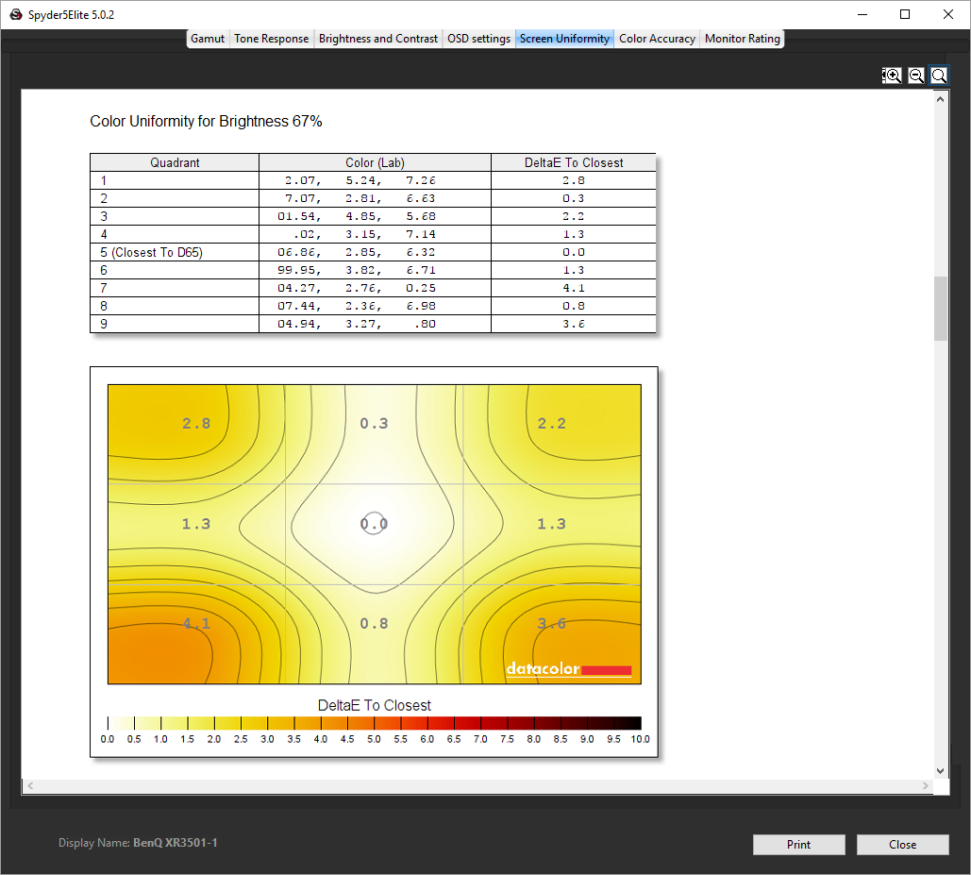Click the DeltaE value 4.1 in table

[x=574, y=288]
